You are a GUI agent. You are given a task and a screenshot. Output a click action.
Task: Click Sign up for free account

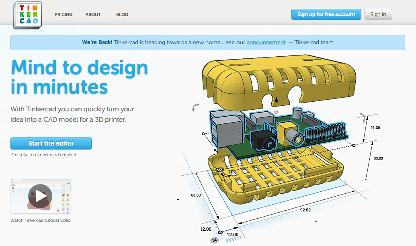coord(326,14)
